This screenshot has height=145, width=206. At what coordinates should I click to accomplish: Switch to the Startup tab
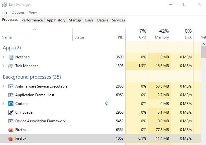pyautogui.click(x=75, y=20)
